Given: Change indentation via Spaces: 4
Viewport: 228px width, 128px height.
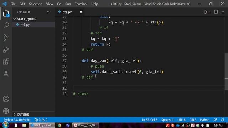Looking at the screenshot, I should click(x=167, y=120).
